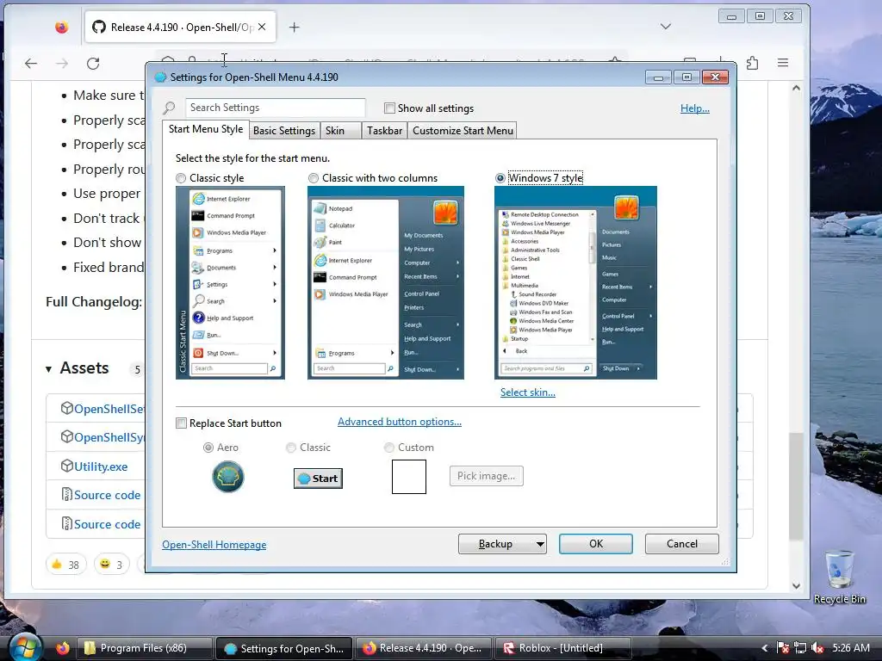Click Classic style preview thumbnail

[x=230, y=282]
